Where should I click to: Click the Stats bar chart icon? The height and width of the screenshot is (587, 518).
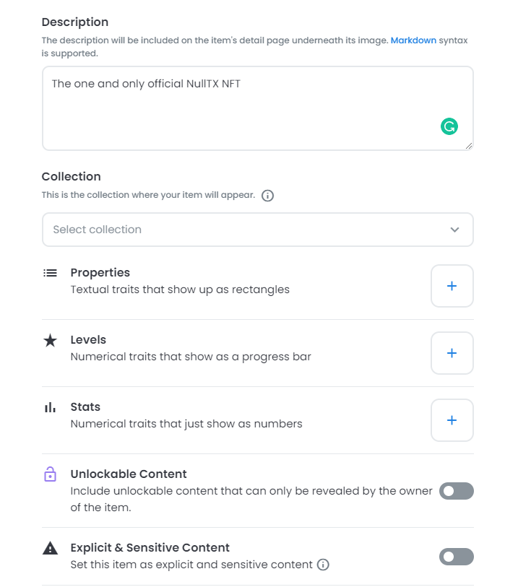pos(50,406)
